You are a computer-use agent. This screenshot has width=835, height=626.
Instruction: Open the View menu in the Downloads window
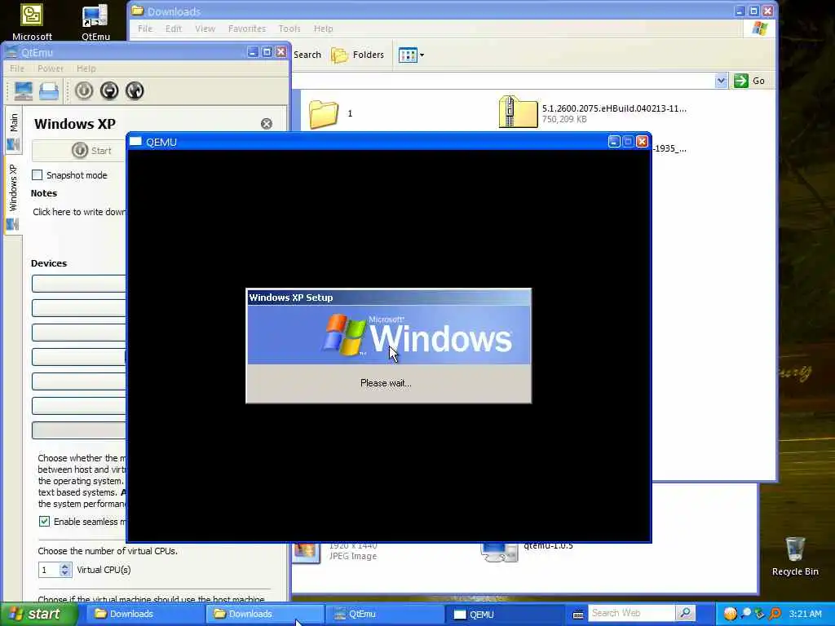(x=205, y=29)
